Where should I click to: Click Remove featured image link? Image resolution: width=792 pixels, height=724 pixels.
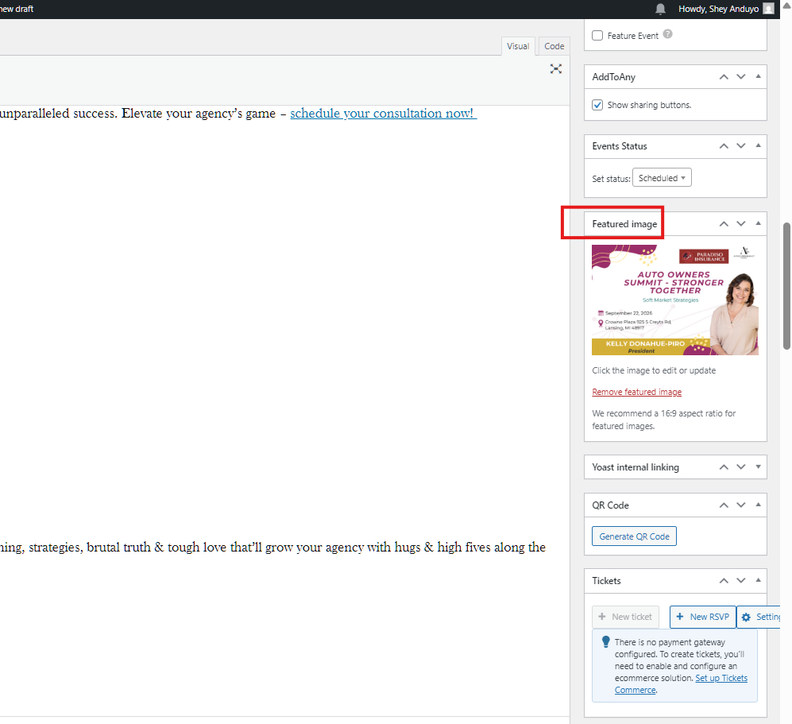click(x=636, y=392)
